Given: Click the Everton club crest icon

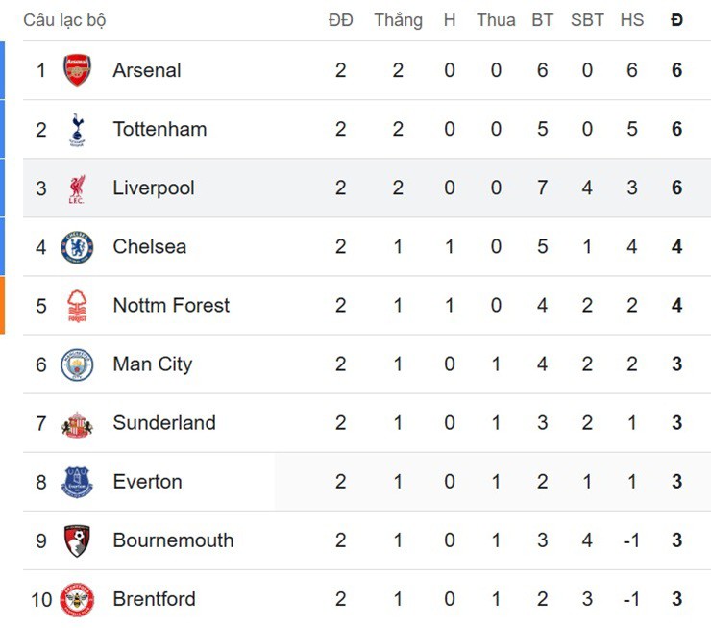Looking at the screenshot, I should point(77,482).
